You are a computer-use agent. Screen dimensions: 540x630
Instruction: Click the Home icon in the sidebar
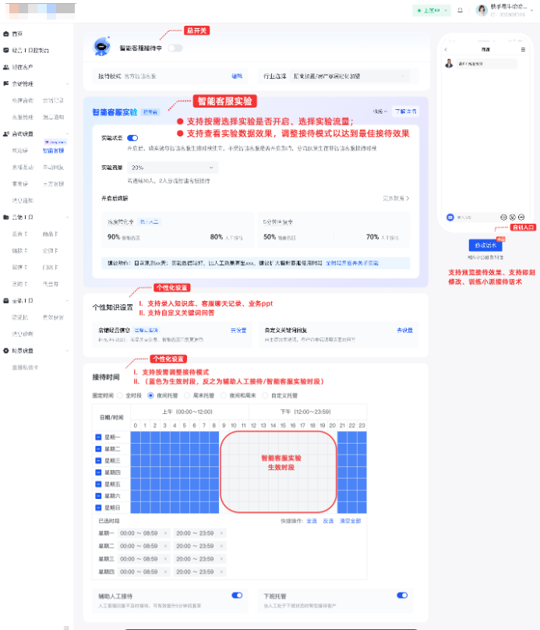6,34
